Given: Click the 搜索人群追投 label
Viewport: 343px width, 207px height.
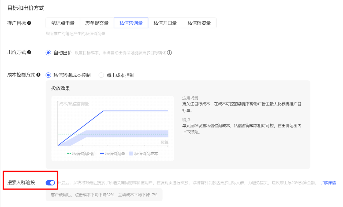Looking at the screenshot, I should coord(21,183).
